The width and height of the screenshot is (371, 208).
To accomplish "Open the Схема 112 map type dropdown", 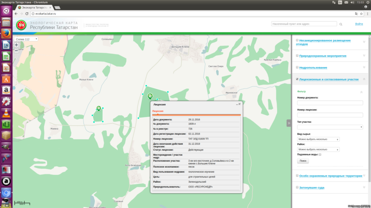I will [26, 39].
